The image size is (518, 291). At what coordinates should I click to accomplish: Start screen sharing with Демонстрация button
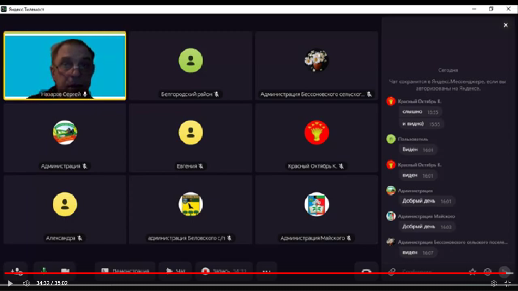(125, 270)
